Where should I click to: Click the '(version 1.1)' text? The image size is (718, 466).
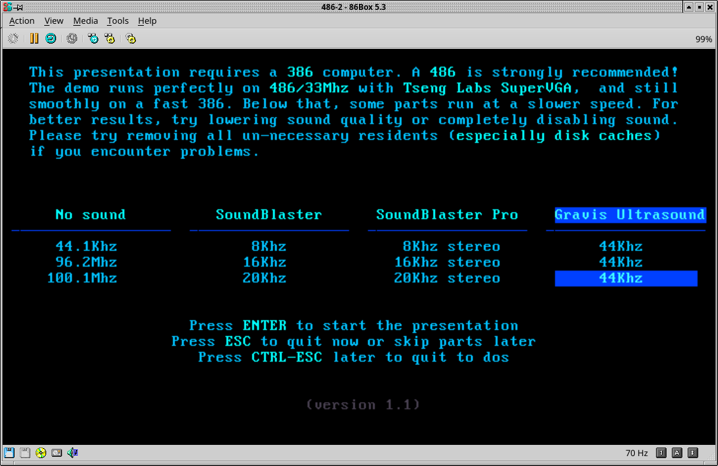coord(363,405)
